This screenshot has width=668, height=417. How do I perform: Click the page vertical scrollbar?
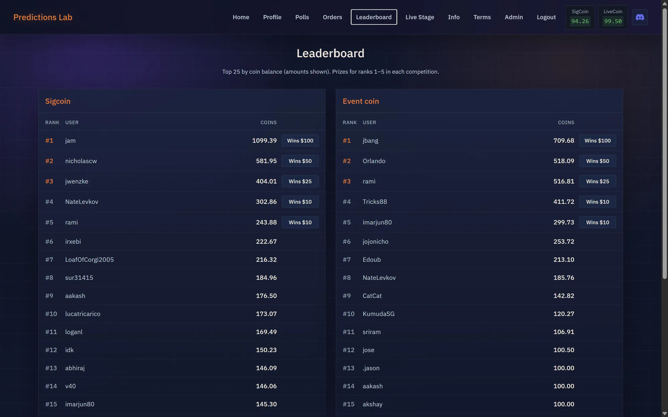665,144
